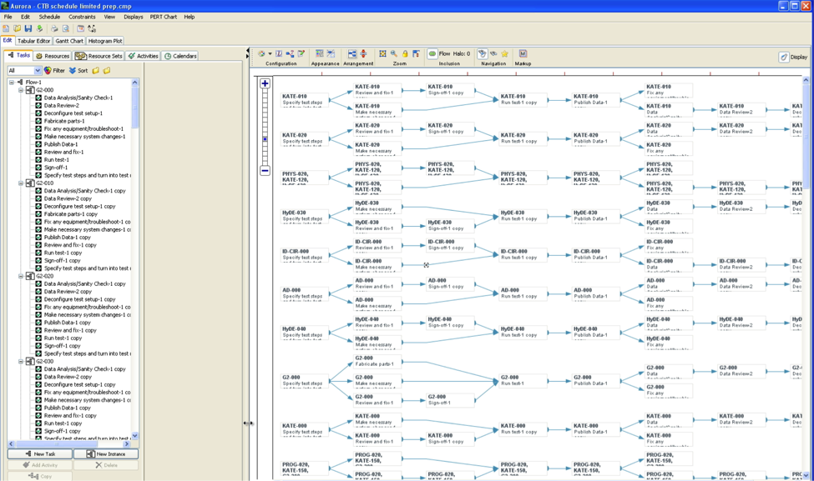Image resolution: width=814 pixels, height=481 pixels.
Task: Toggle the horizontal arrangement layout button
Action: click(x=352, y=53)
